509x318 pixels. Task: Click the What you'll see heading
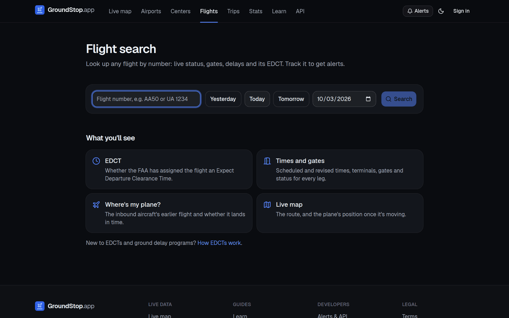click(x=111, y=138)
